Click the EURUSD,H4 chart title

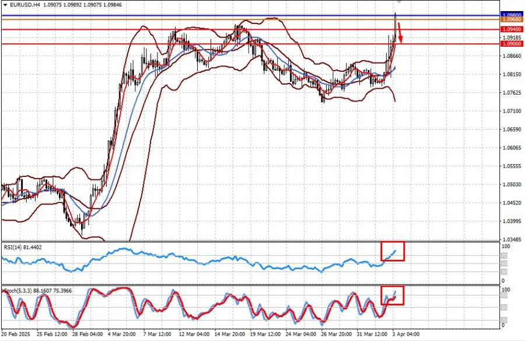tap(26, 5)
